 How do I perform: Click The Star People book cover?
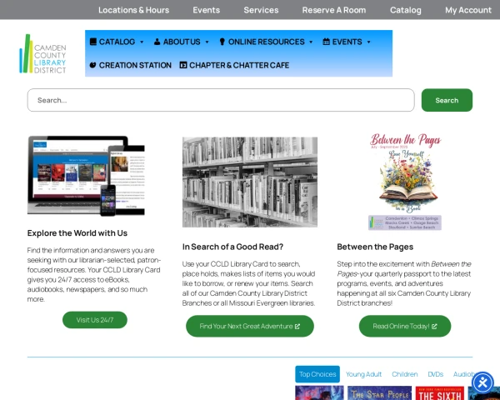click(x=379, y=393)
